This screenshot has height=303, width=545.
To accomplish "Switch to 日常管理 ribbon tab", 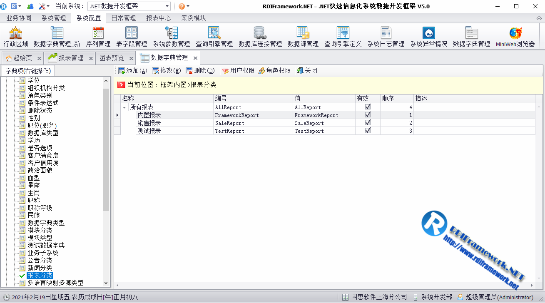I will tap(124, 18).
